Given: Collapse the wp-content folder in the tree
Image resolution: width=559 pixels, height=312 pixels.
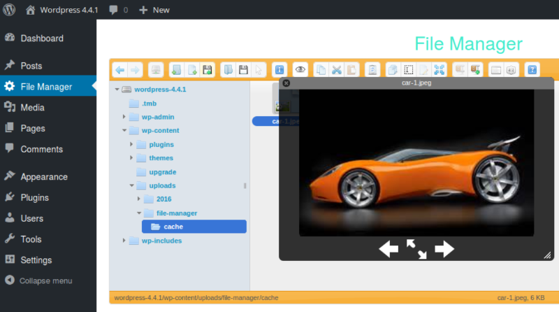Looking at the screenshot, I should tap(124, 130).
